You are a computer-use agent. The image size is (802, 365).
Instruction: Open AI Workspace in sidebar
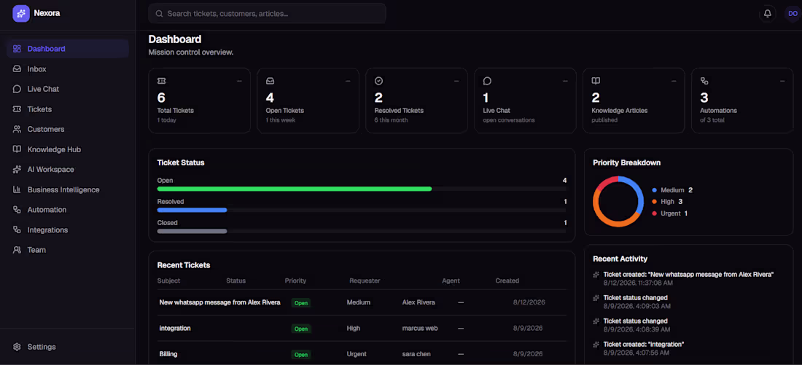click(68, 169)
